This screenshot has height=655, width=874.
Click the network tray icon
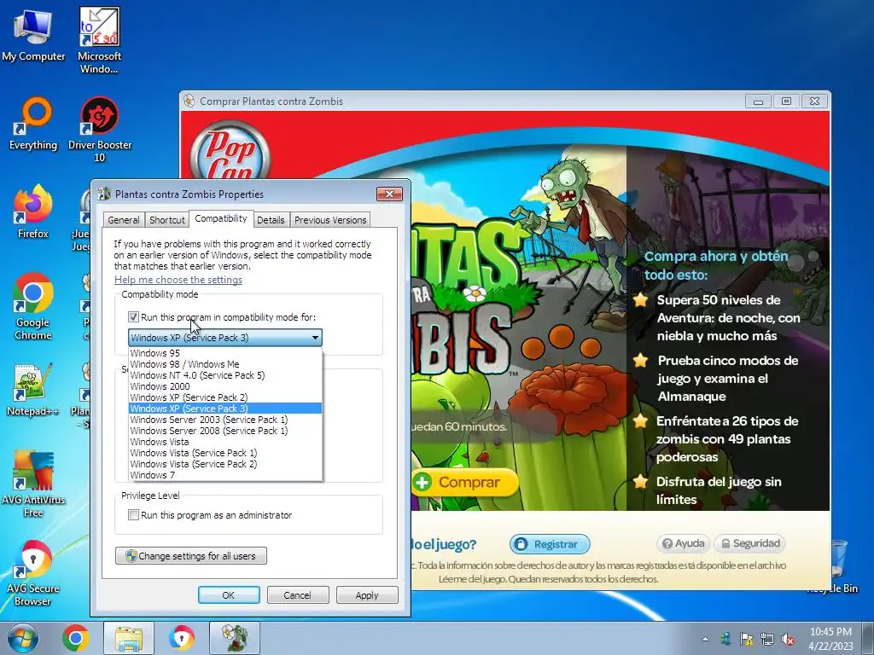pos(767,639)
